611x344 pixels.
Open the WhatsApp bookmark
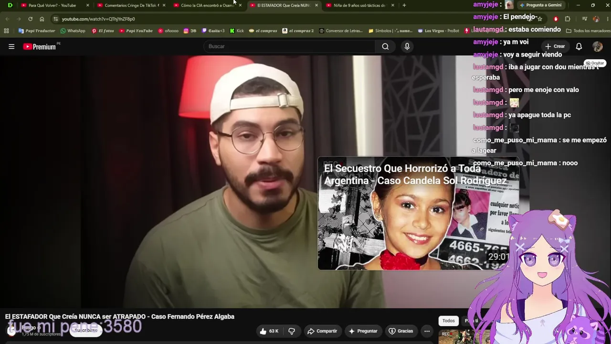point(73,31)
